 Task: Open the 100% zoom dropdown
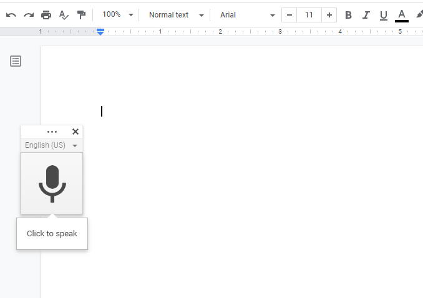117,15
